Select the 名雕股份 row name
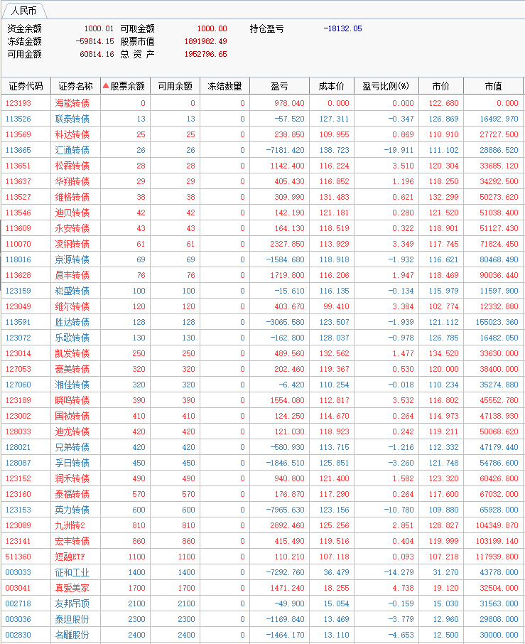 pyautogui.click(x=72, y=635)
